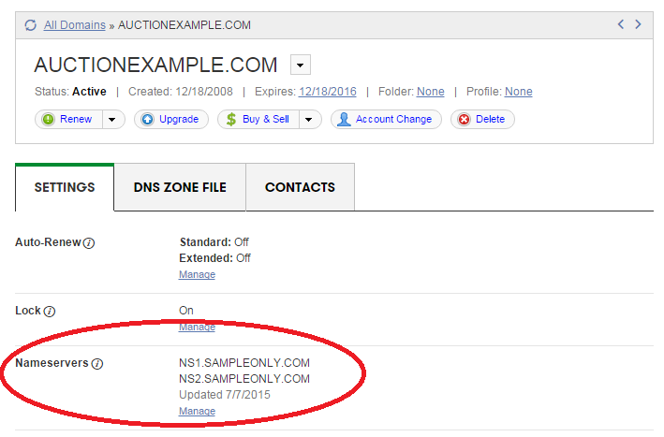Go to previous domain arrow
This screenshot has width=664, height=437.
coord(620,24)
